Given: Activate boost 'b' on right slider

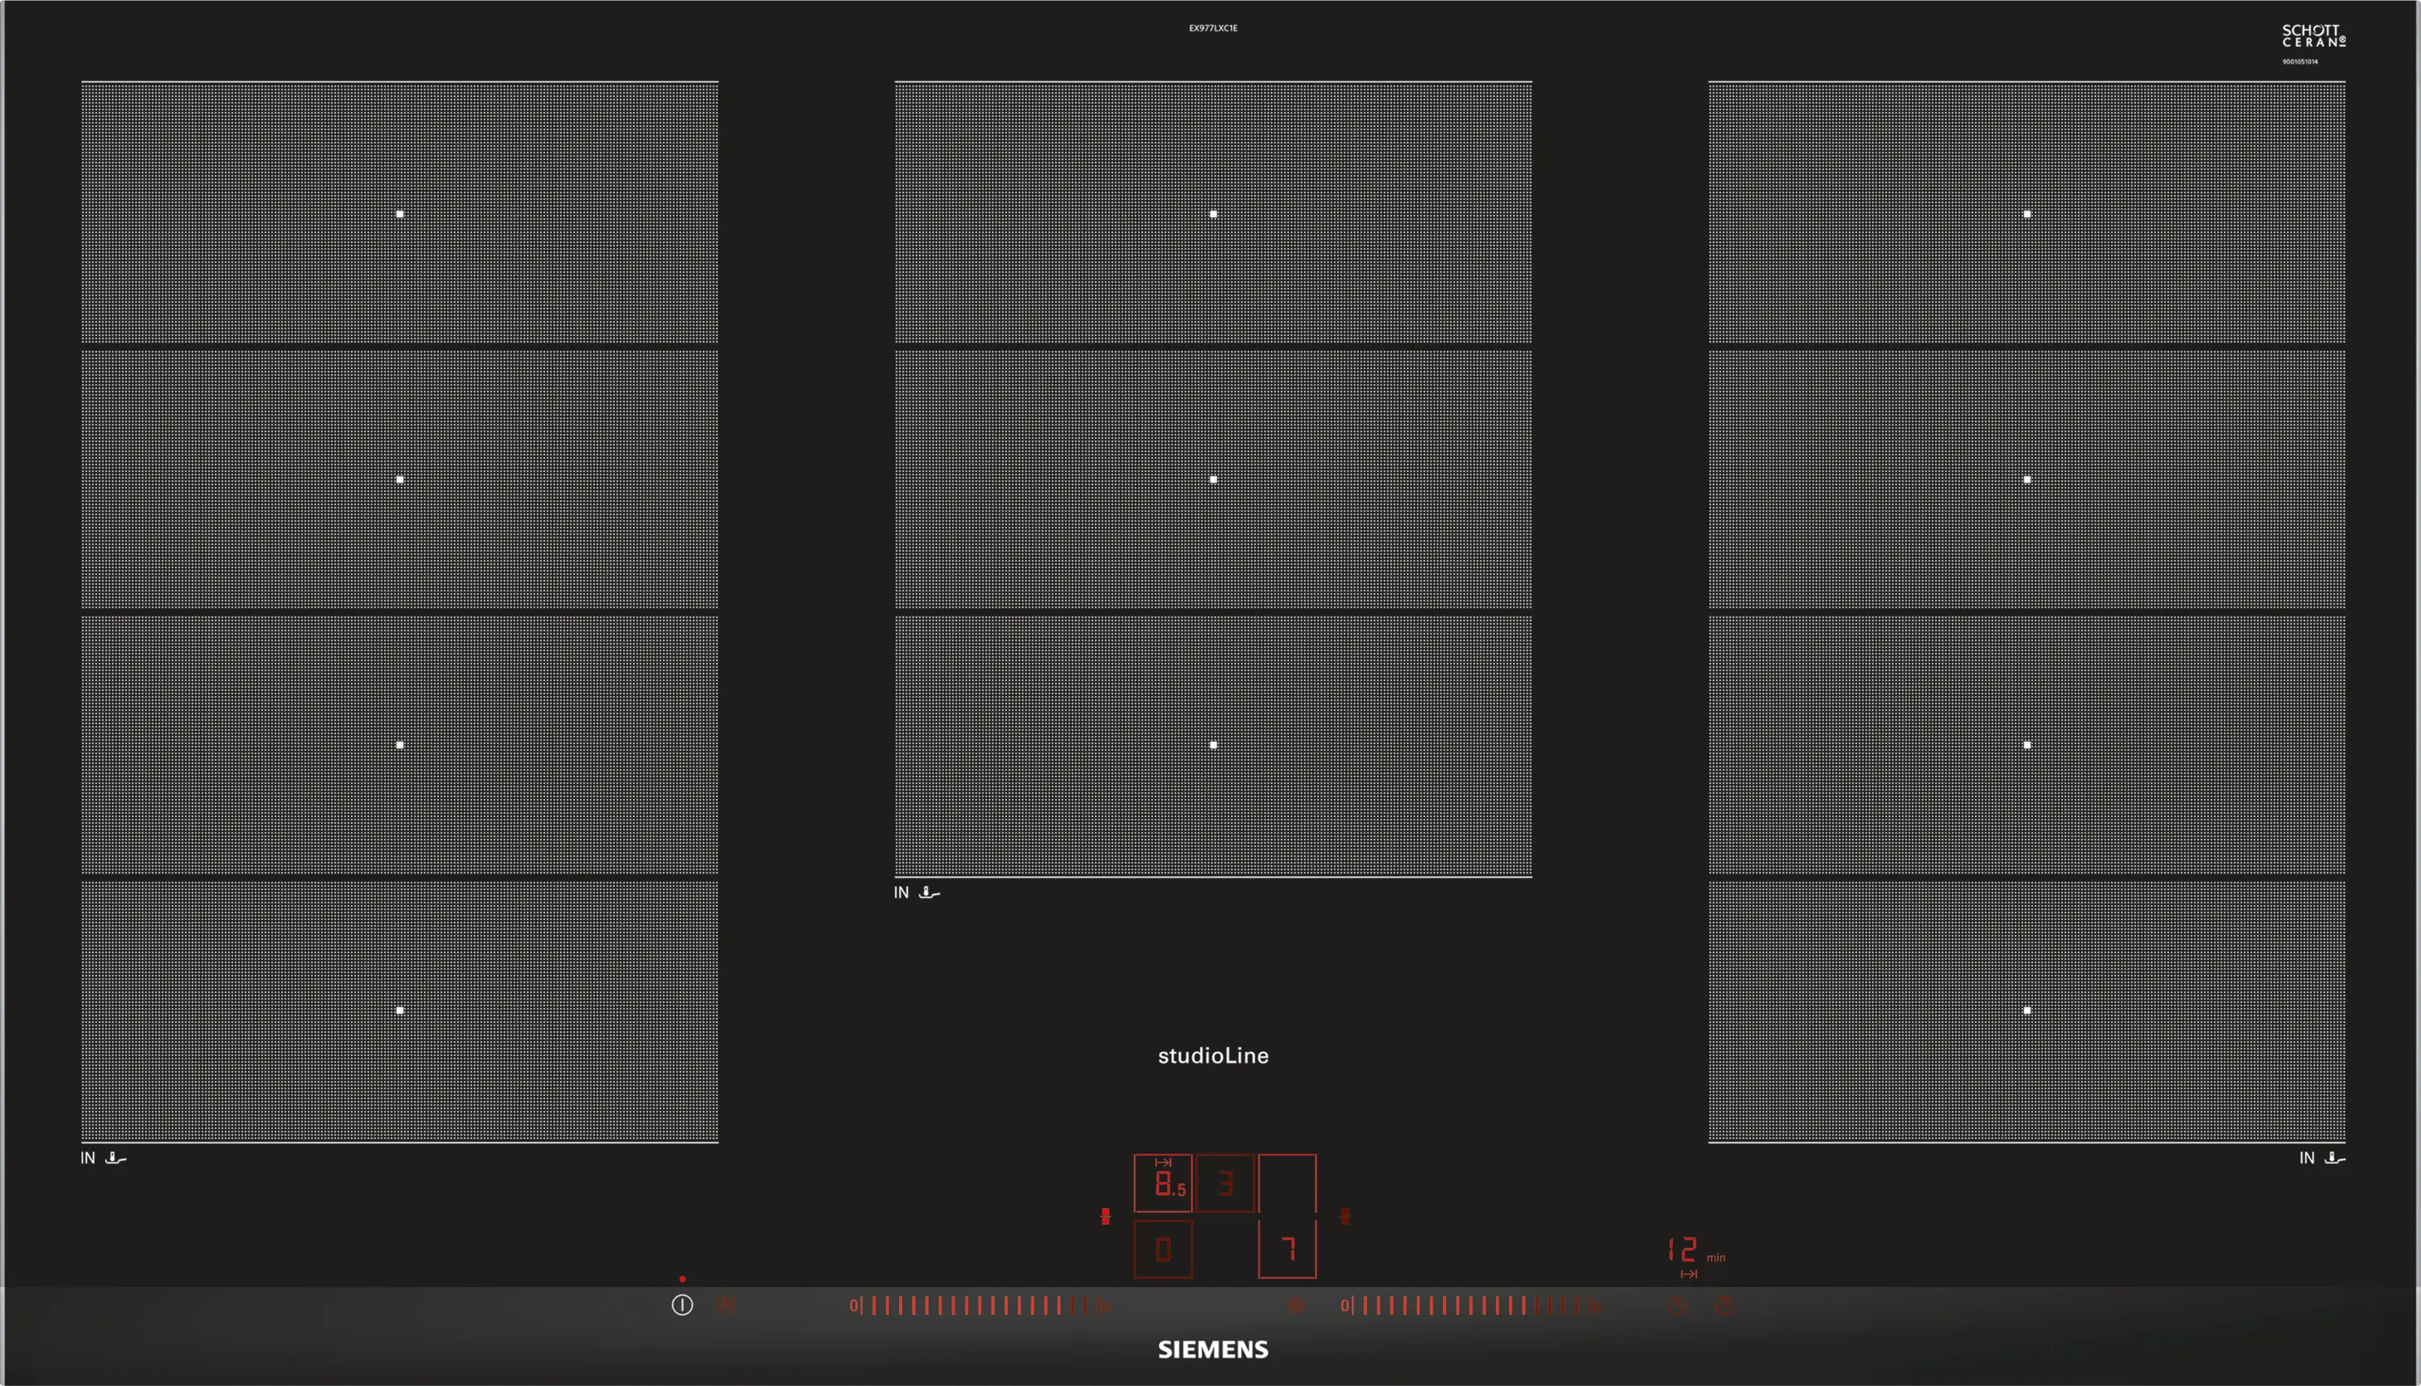Looking at the screenshot, I should coord(1595,1307).
